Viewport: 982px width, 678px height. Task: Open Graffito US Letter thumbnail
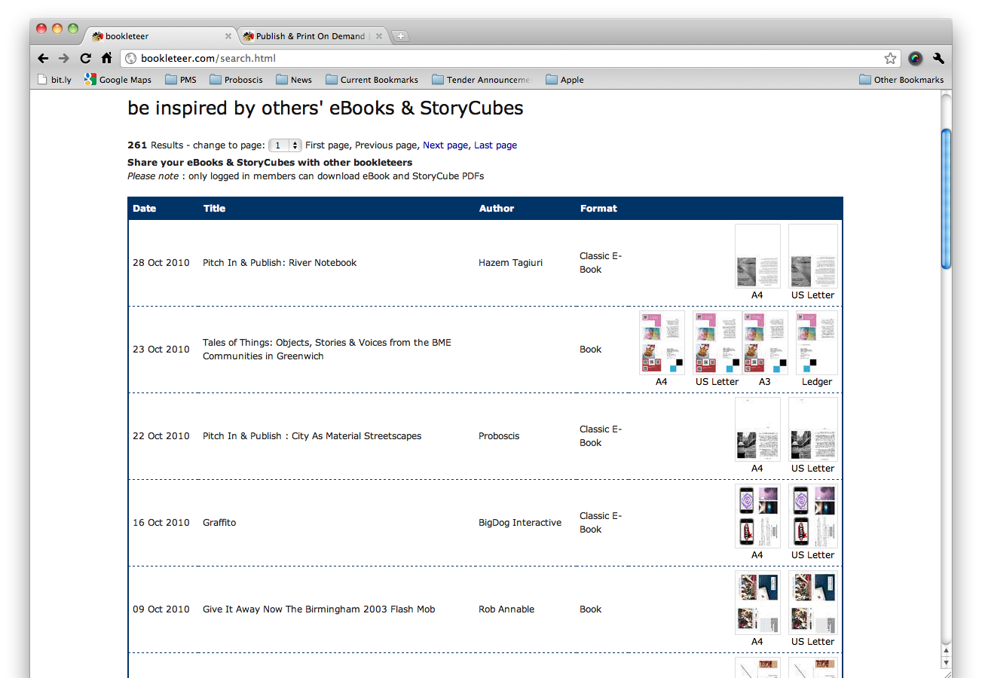click(x=813, y=516)
